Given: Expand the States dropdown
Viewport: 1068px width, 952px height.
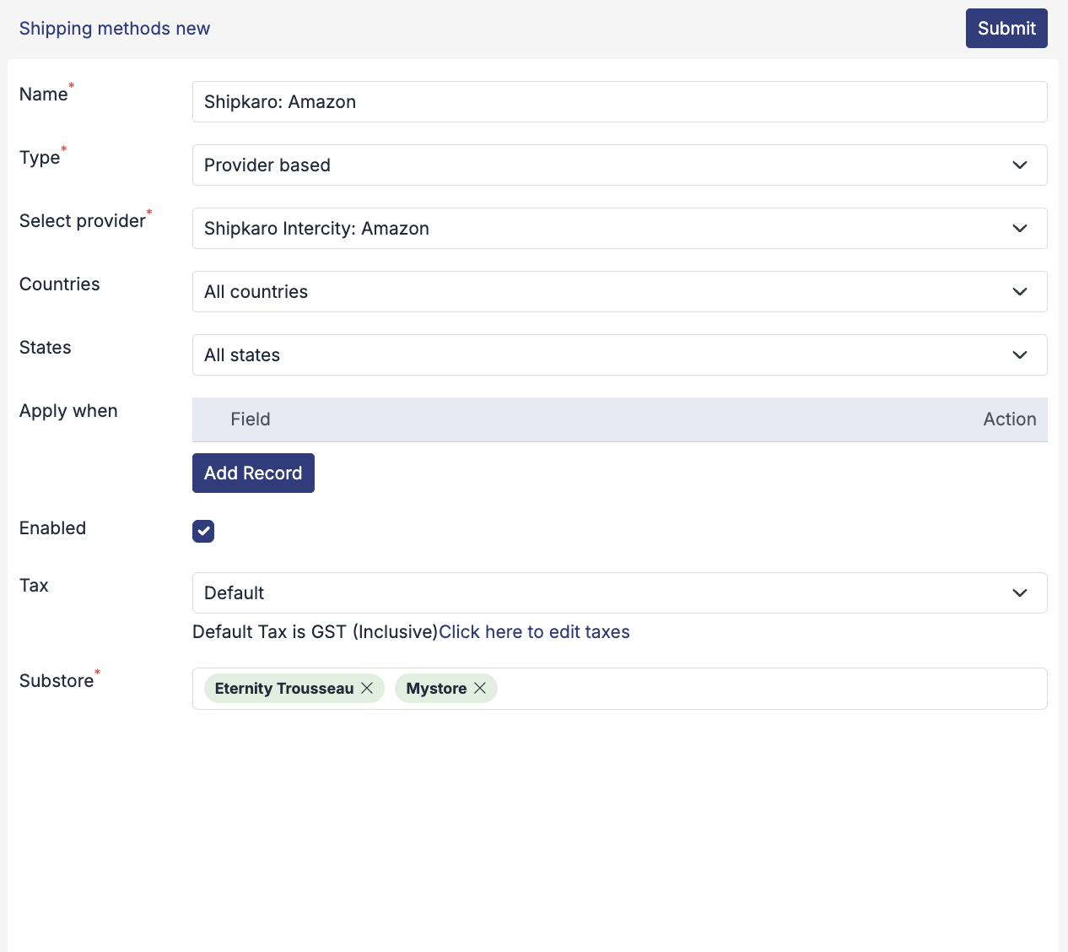Looking at the screenshot, I should click(x=619, y=355).
